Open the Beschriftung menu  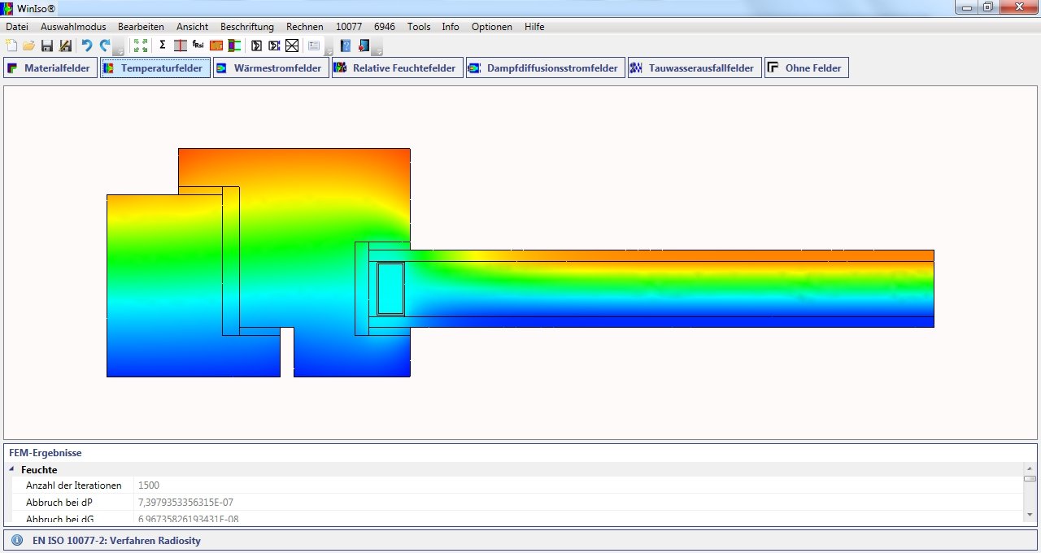point(247,27)
